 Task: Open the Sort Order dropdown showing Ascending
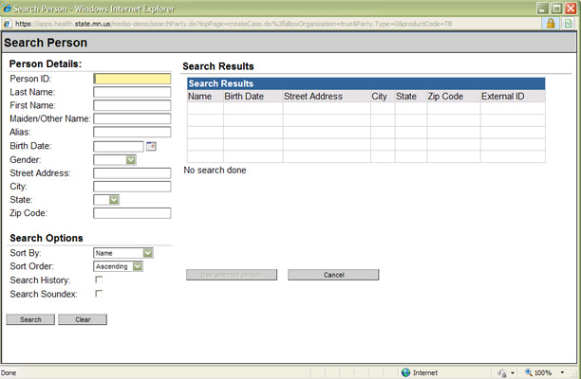tap(118, 266)
